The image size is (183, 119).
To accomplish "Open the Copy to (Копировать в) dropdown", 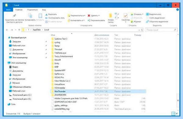I will [x=76, y=20].
